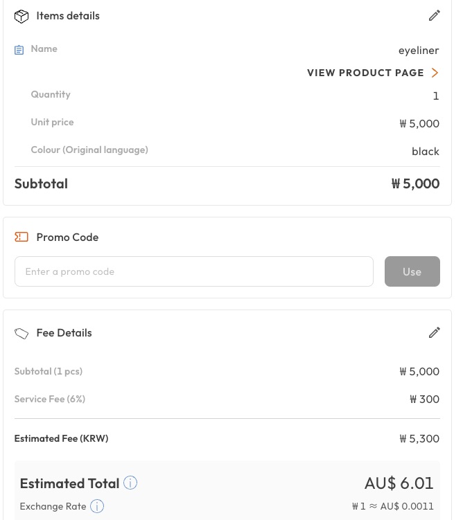Click the tag icon beside Fee Details

pyautogui.click(x=21, y=333)
